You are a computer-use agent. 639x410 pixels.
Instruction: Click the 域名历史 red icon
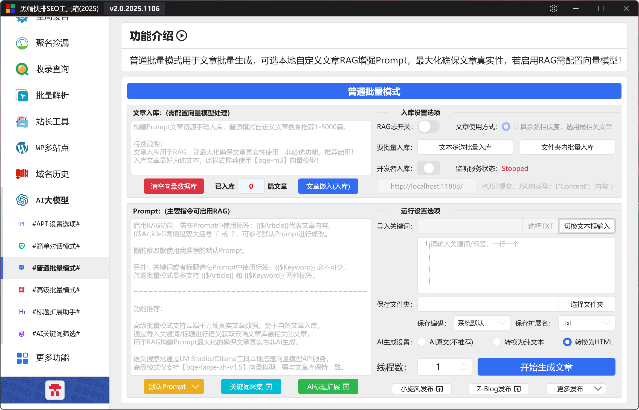(x=22, y=174)
